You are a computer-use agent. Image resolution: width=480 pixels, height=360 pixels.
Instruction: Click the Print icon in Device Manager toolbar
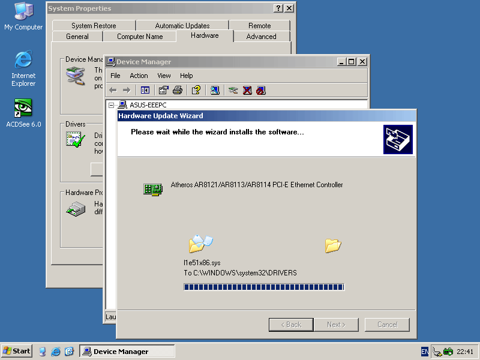[178, 91]
